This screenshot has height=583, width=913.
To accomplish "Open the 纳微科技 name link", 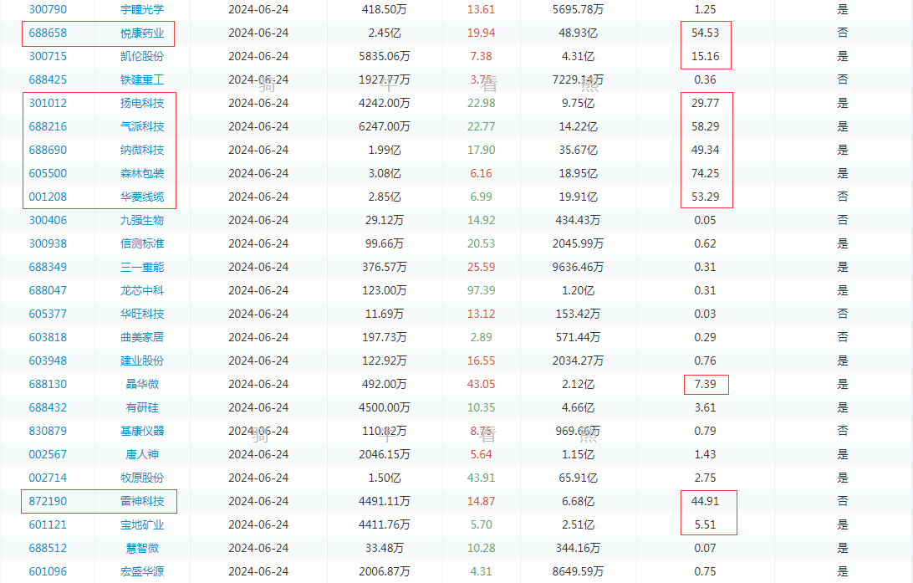I will [142, 151].
